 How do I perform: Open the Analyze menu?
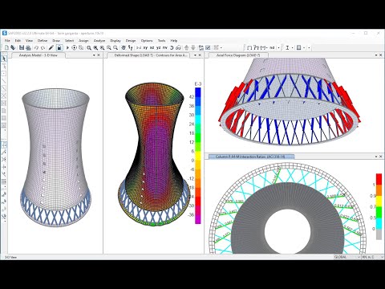[x=99, y=41]
